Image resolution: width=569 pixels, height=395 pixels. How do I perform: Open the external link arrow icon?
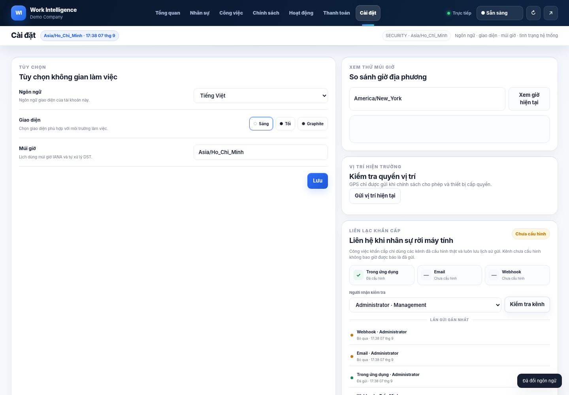click(551, 13)
